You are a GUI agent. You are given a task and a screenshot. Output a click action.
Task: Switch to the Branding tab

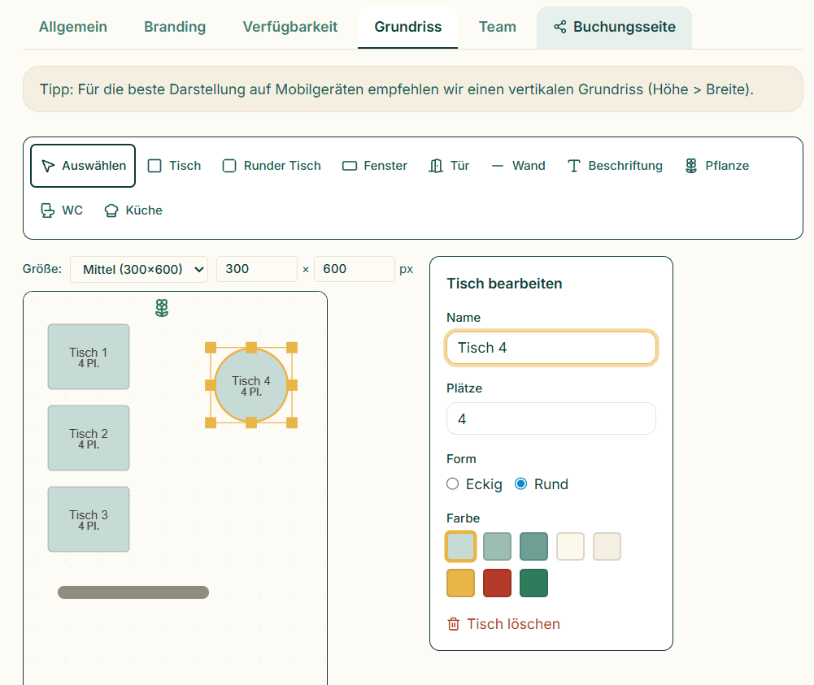pos(175,27)
